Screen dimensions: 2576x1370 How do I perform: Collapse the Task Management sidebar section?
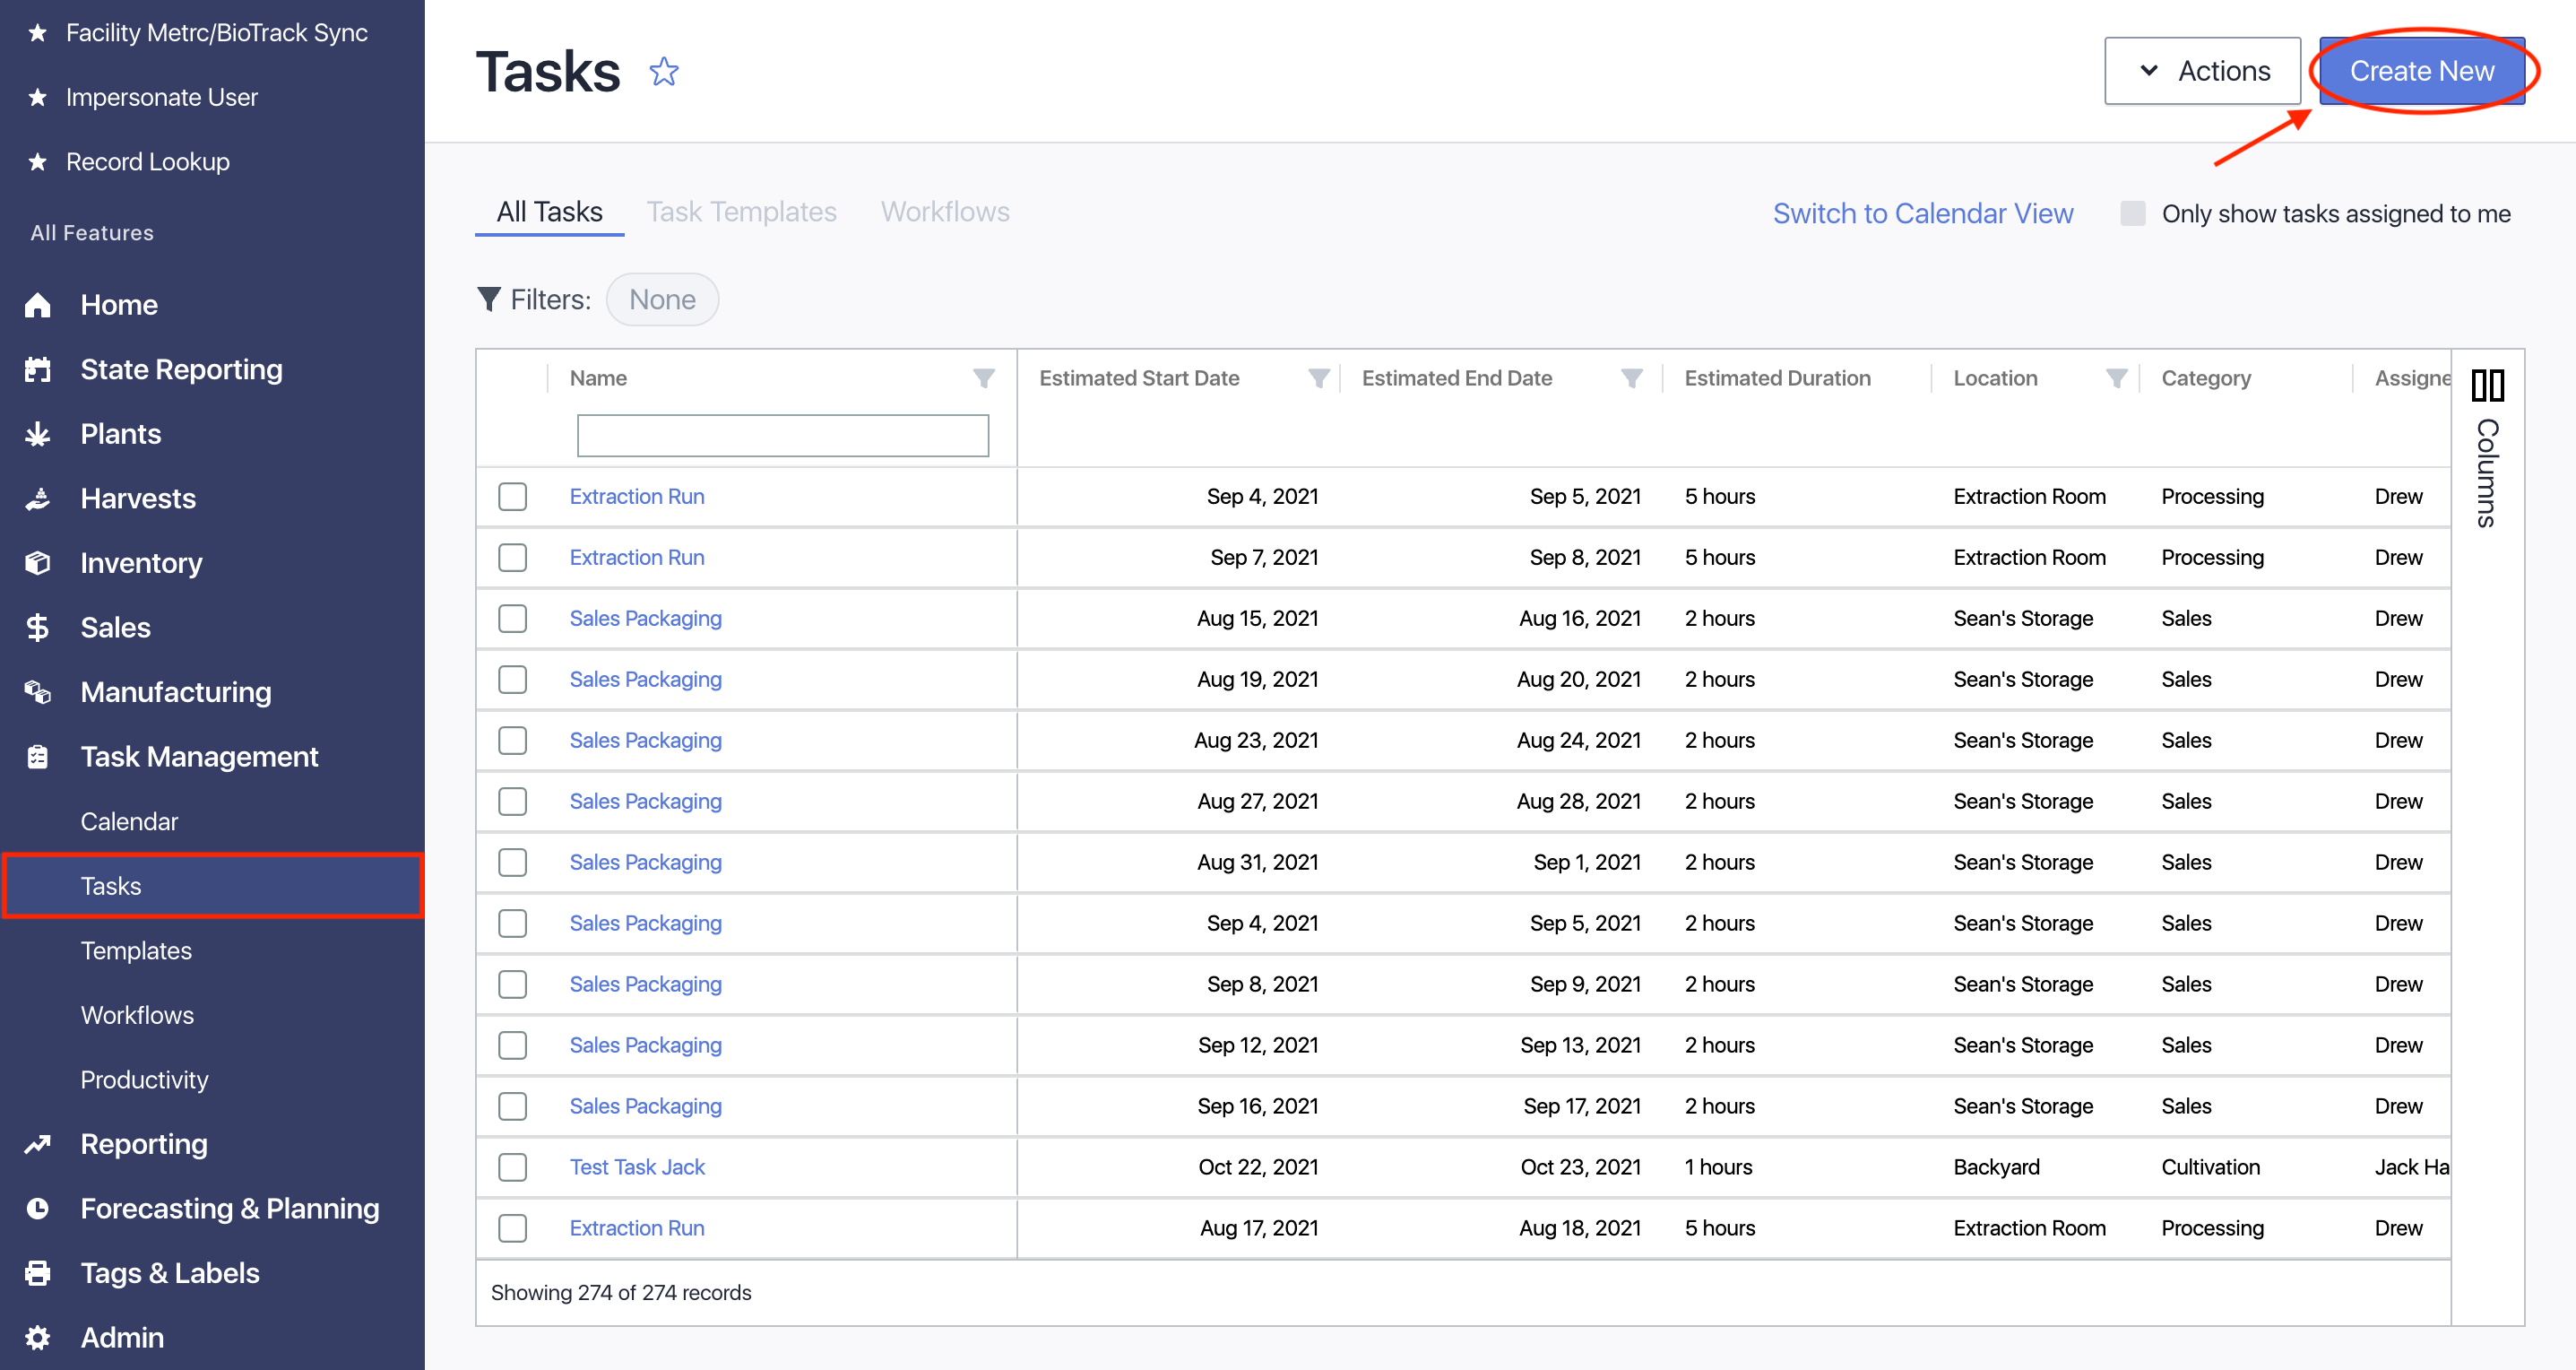click(199, 757)
